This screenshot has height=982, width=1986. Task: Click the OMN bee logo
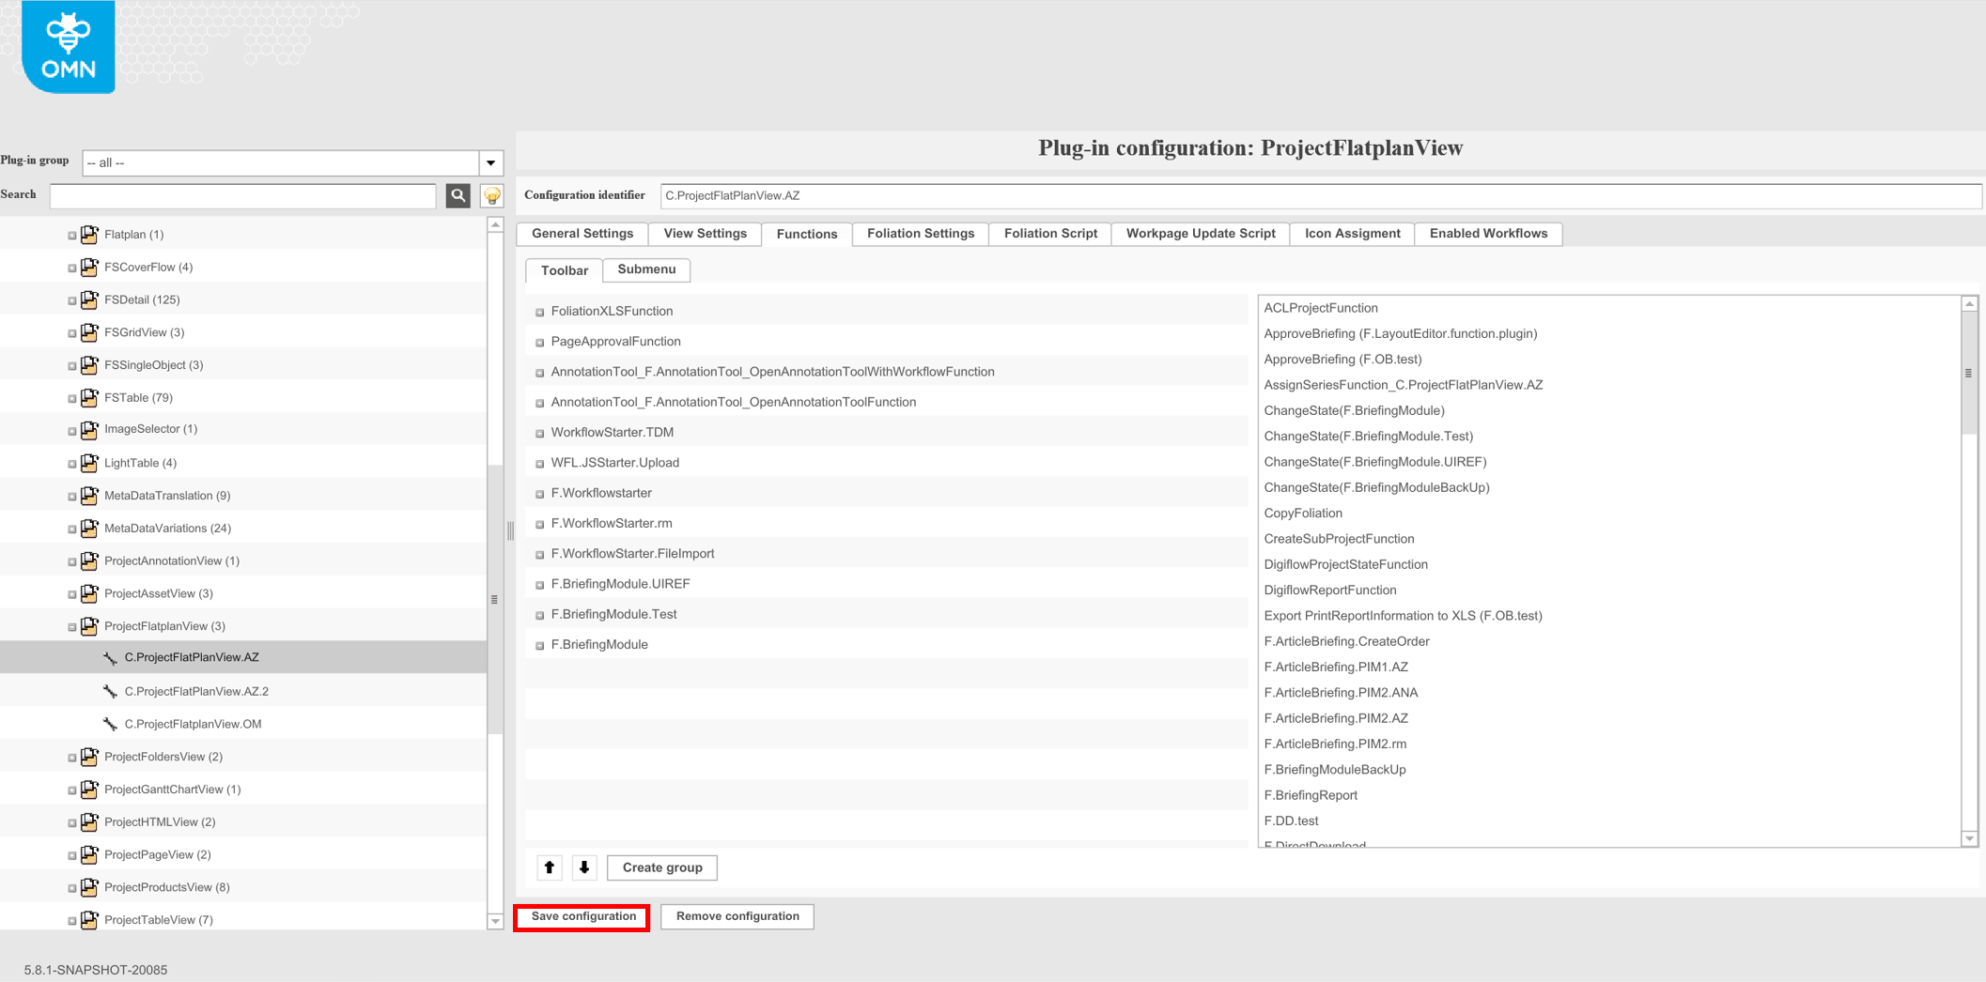point(69,47)
